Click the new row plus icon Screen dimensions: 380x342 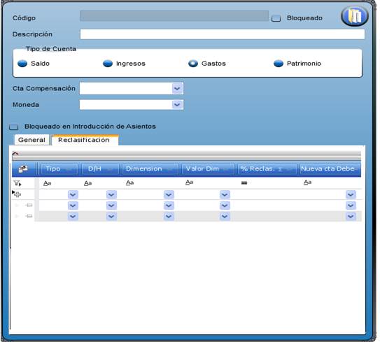point(17,194)
